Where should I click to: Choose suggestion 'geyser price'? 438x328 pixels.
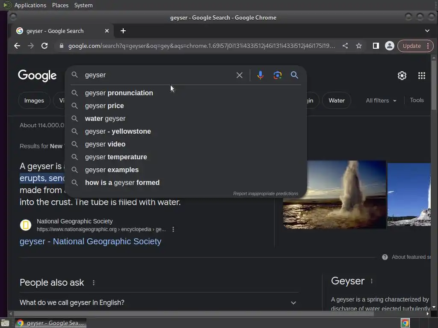pos(186,106)
